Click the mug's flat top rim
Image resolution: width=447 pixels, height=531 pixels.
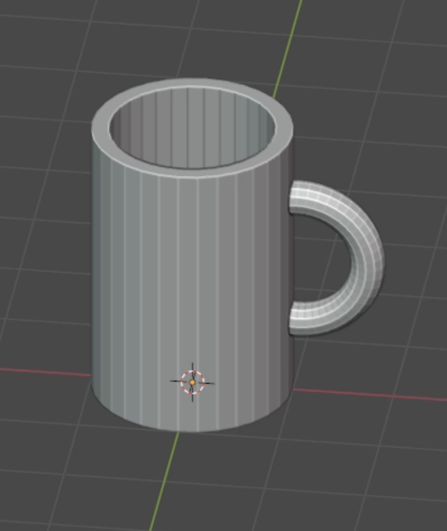(192, 172)
